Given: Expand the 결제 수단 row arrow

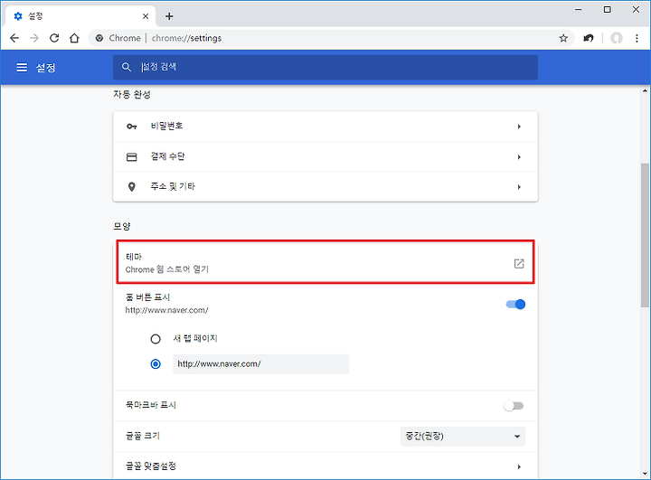Looking at the screenshot, I should pos(519,157).
